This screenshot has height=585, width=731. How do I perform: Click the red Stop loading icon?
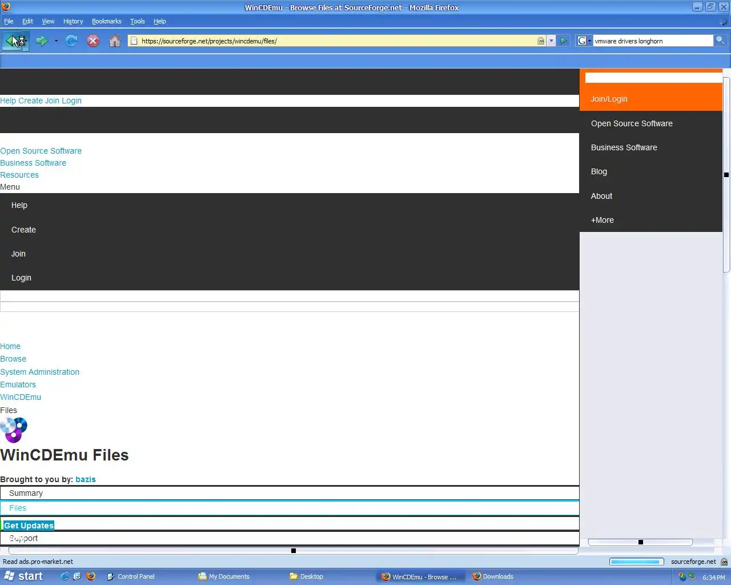click(x=93, y=41)
